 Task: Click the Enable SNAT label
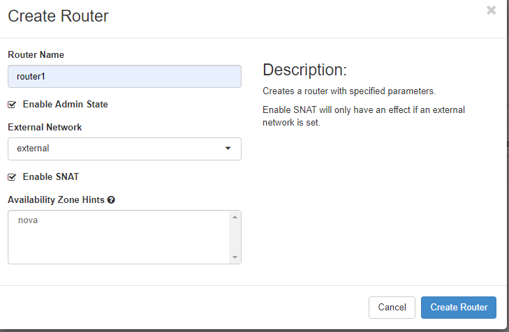coord(51,177)
